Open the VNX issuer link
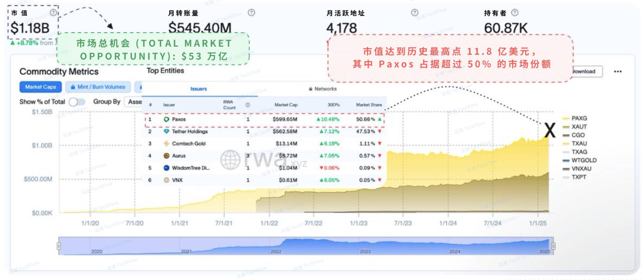 [177, 180]
